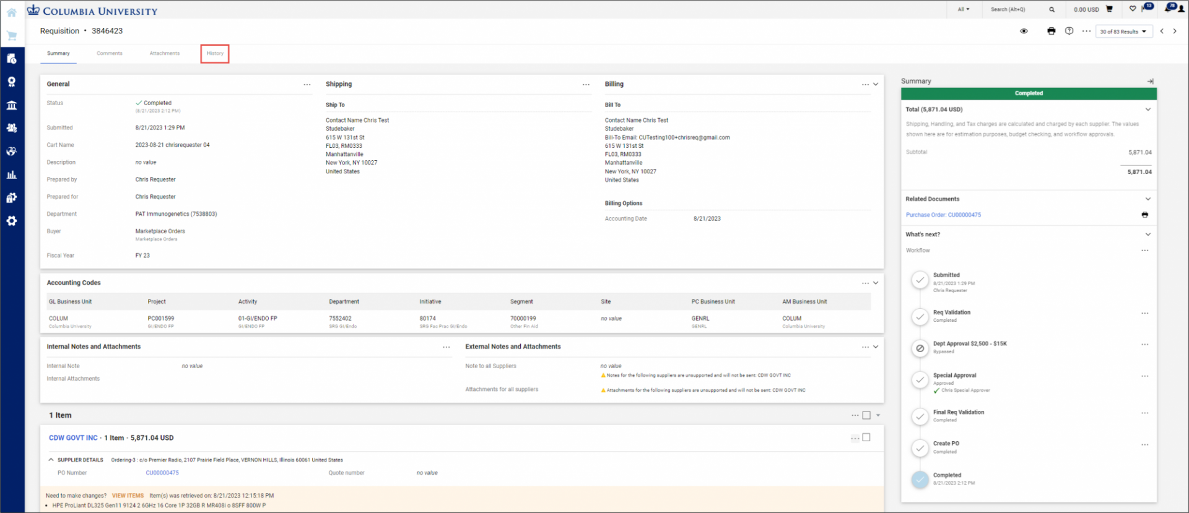Collapse the What's next? chevron
The width and height of the screenshot is (1189, 513).
(1148, 235)
